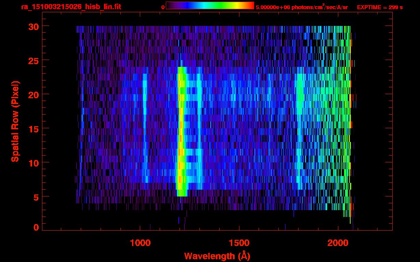Screen dimensions: 420x262
Task: Click the zero minimum label beside the color bar
Action: [x=163, y=7]
